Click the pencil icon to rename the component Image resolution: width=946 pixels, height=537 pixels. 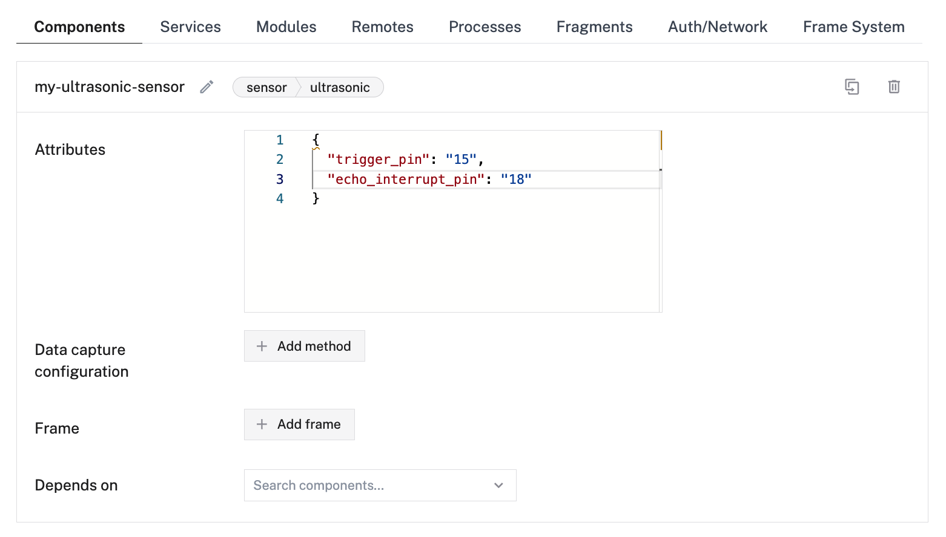[207, 87]
